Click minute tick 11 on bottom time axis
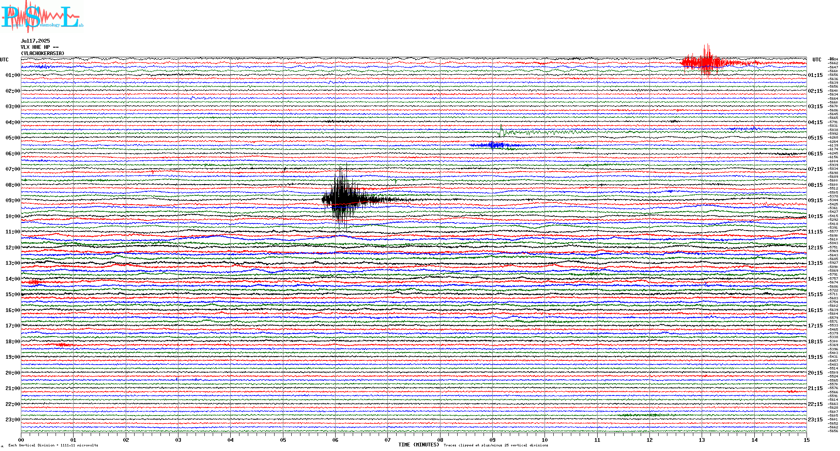Viewport: 840px width, 451px height. 597,440
